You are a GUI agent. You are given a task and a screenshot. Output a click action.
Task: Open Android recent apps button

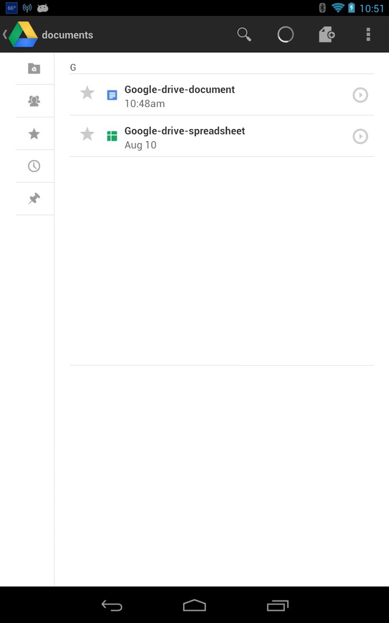click(277, 605)
